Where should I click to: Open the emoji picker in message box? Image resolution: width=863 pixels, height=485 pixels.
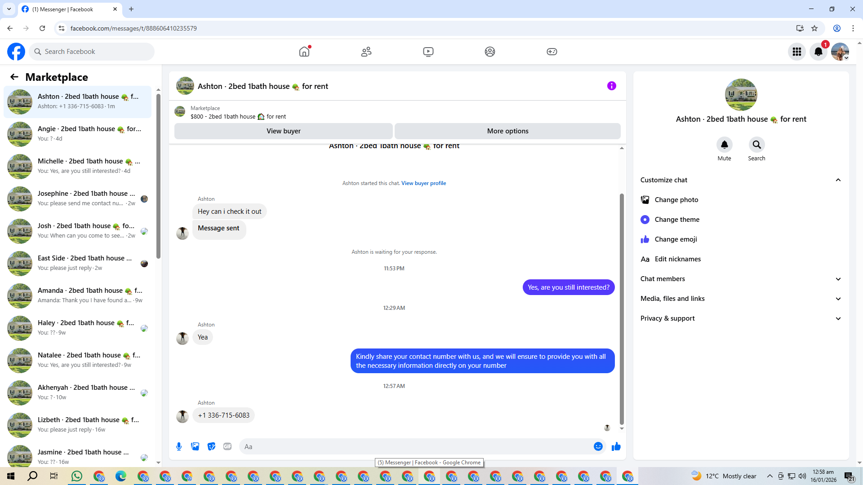[598, 446]
